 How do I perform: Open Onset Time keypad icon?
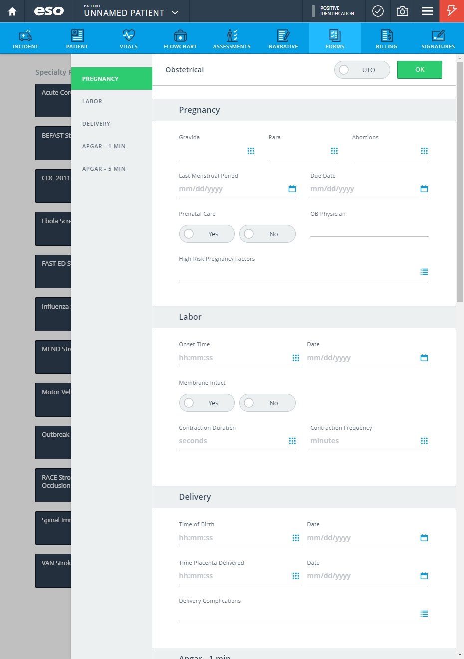[x=296, y=358]
